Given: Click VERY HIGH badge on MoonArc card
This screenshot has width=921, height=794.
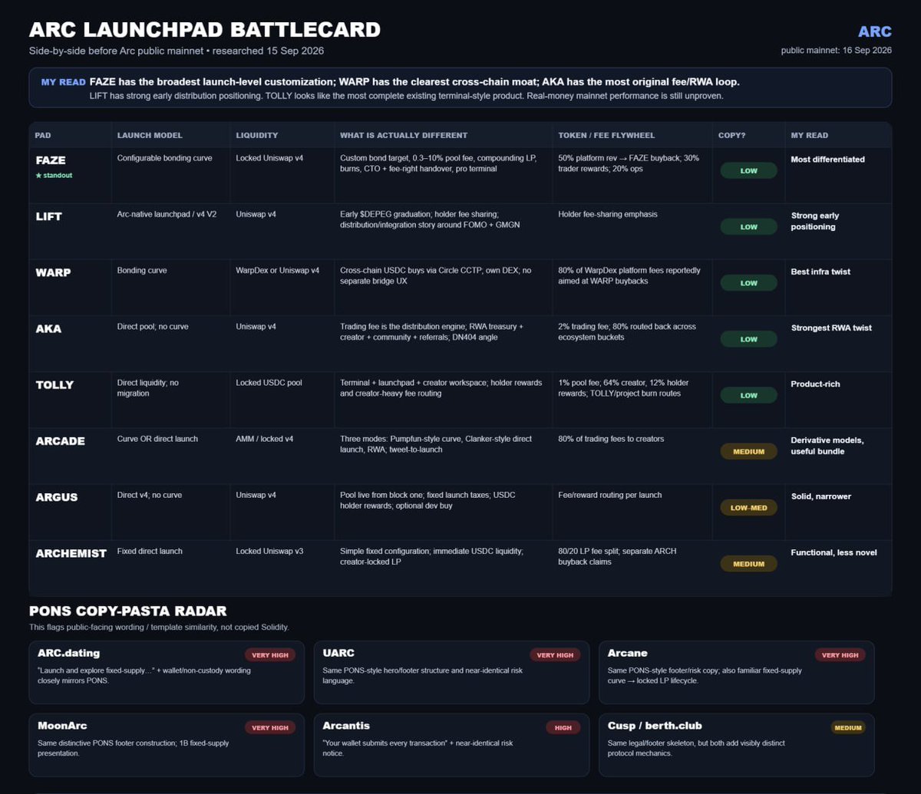Looking at the screenshot, I should pyautogui.click(x=270, y=727).
